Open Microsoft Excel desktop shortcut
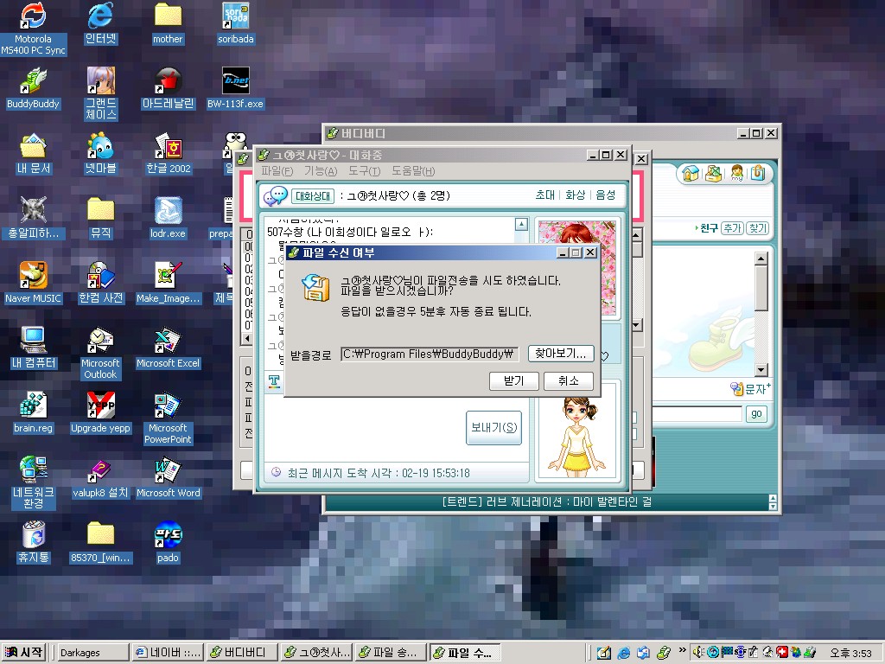Image resolution: width=885 pixels, height=664 pixels. pos(167,341)
